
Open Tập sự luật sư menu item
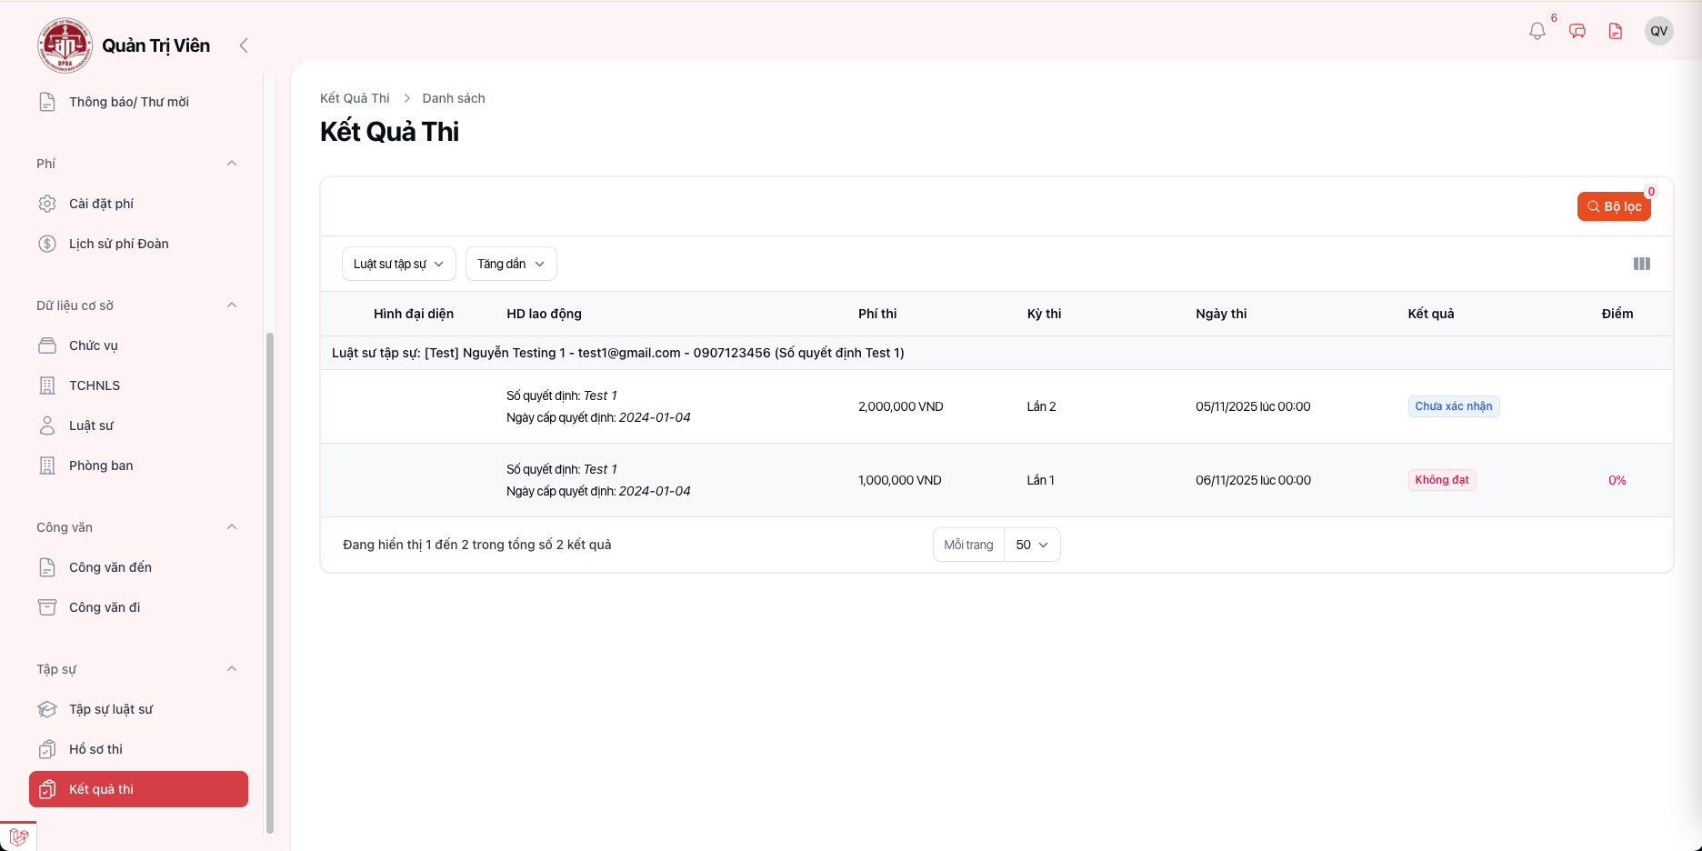(x=111, y=709)
